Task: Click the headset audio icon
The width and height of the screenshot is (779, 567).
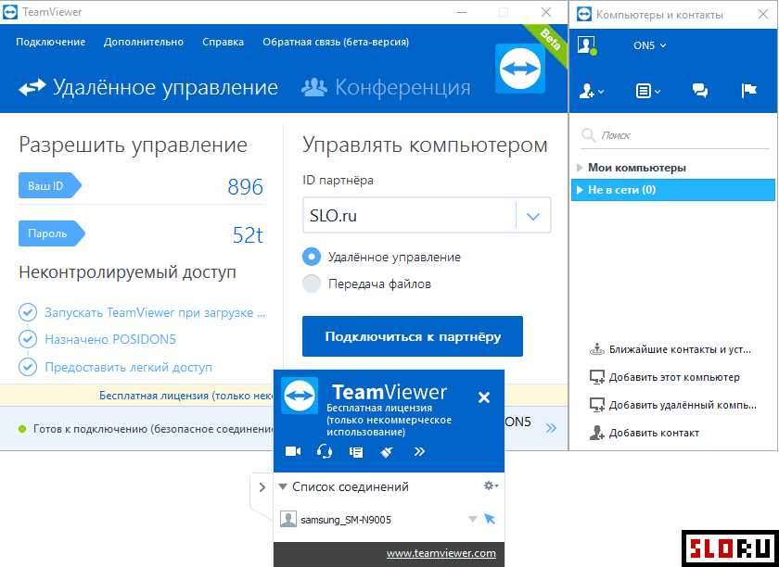Action: pyautogui.click(x=325, y=451)
